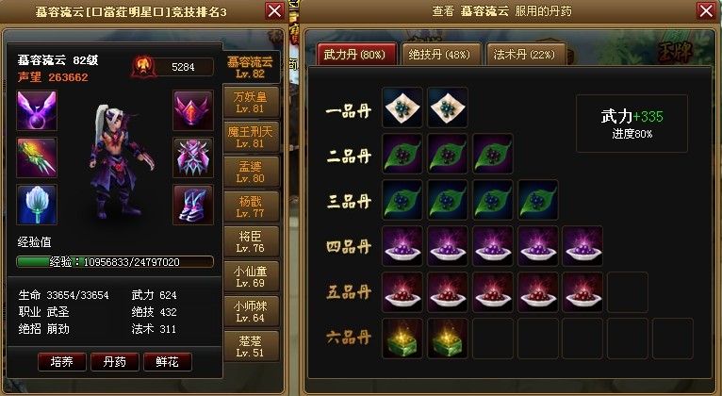Select the green claw weapon icon
The height and width of the screenshot is (396, 722).
[37, 157]
